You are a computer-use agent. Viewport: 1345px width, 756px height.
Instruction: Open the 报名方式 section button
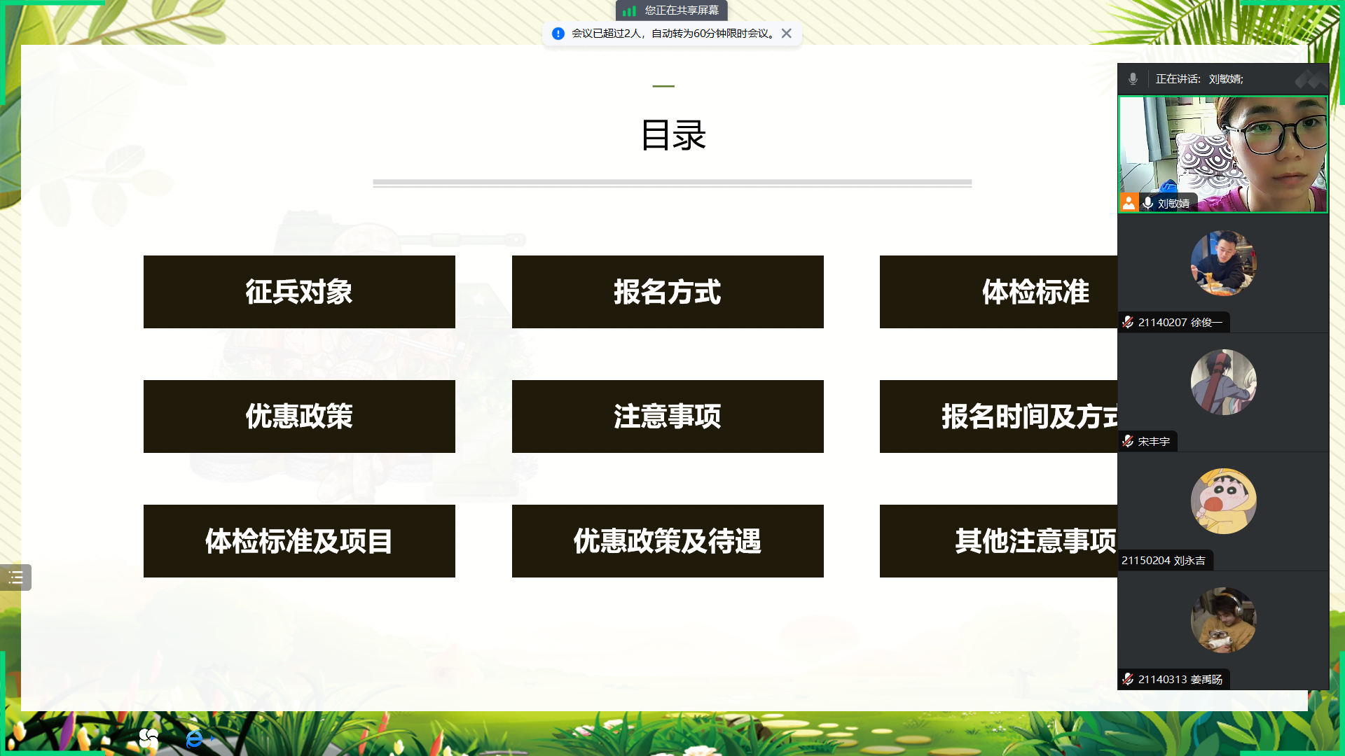click(668, 292)
